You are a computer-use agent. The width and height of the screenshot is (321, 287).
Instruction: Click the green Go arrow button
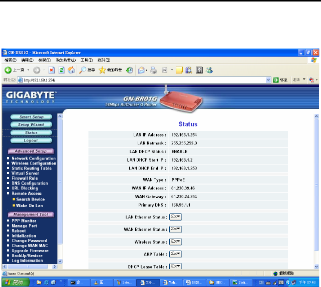tap(276, 80)
